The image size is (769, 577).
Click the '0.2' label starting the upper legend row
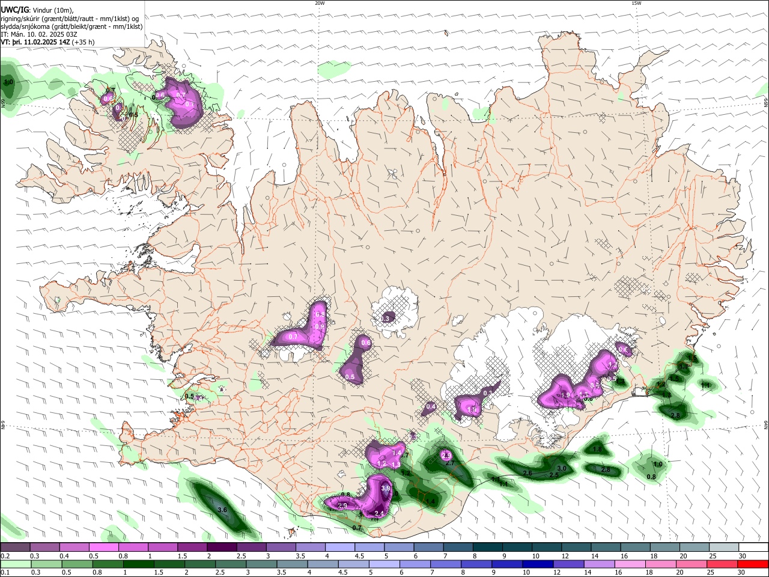click(x=5, y=556)
